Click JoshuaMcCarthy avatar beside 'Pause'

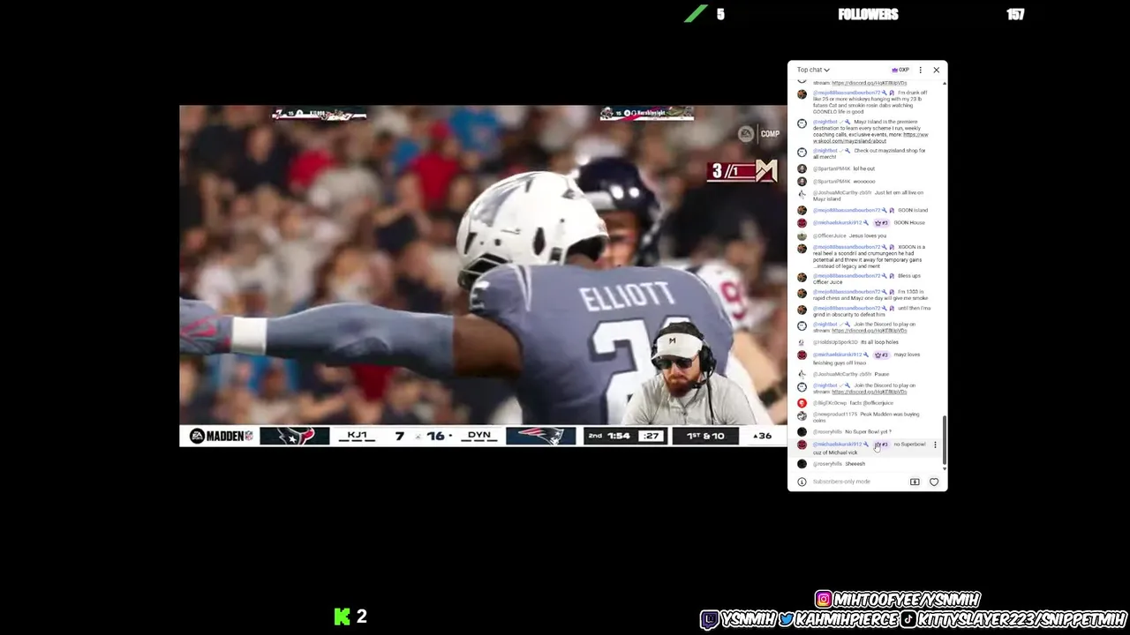coord(802,374)
